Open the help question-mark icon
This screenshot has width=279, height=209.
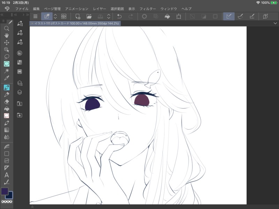click(265, 16)
